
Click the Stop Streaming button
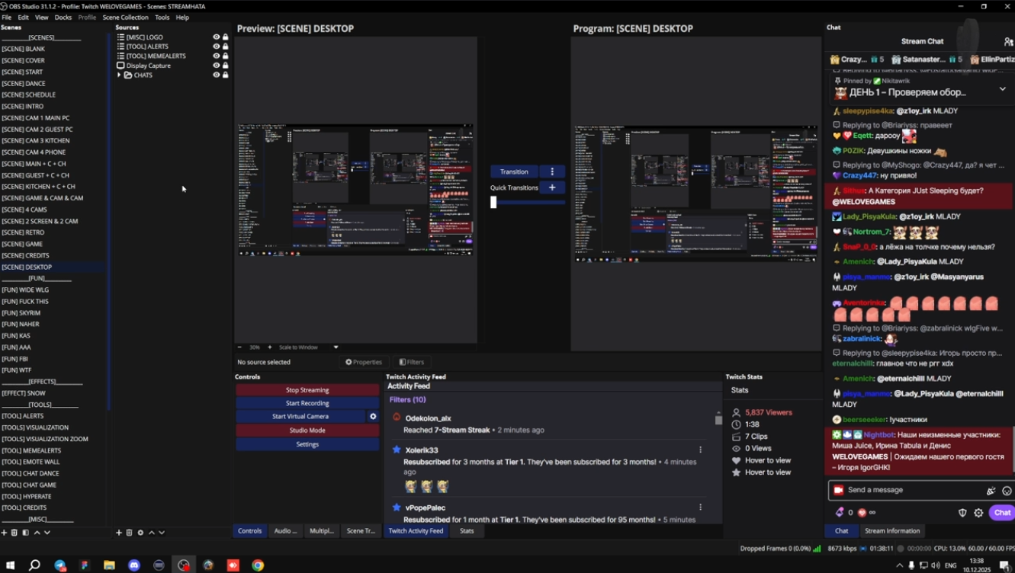click(x=307, y=390)
